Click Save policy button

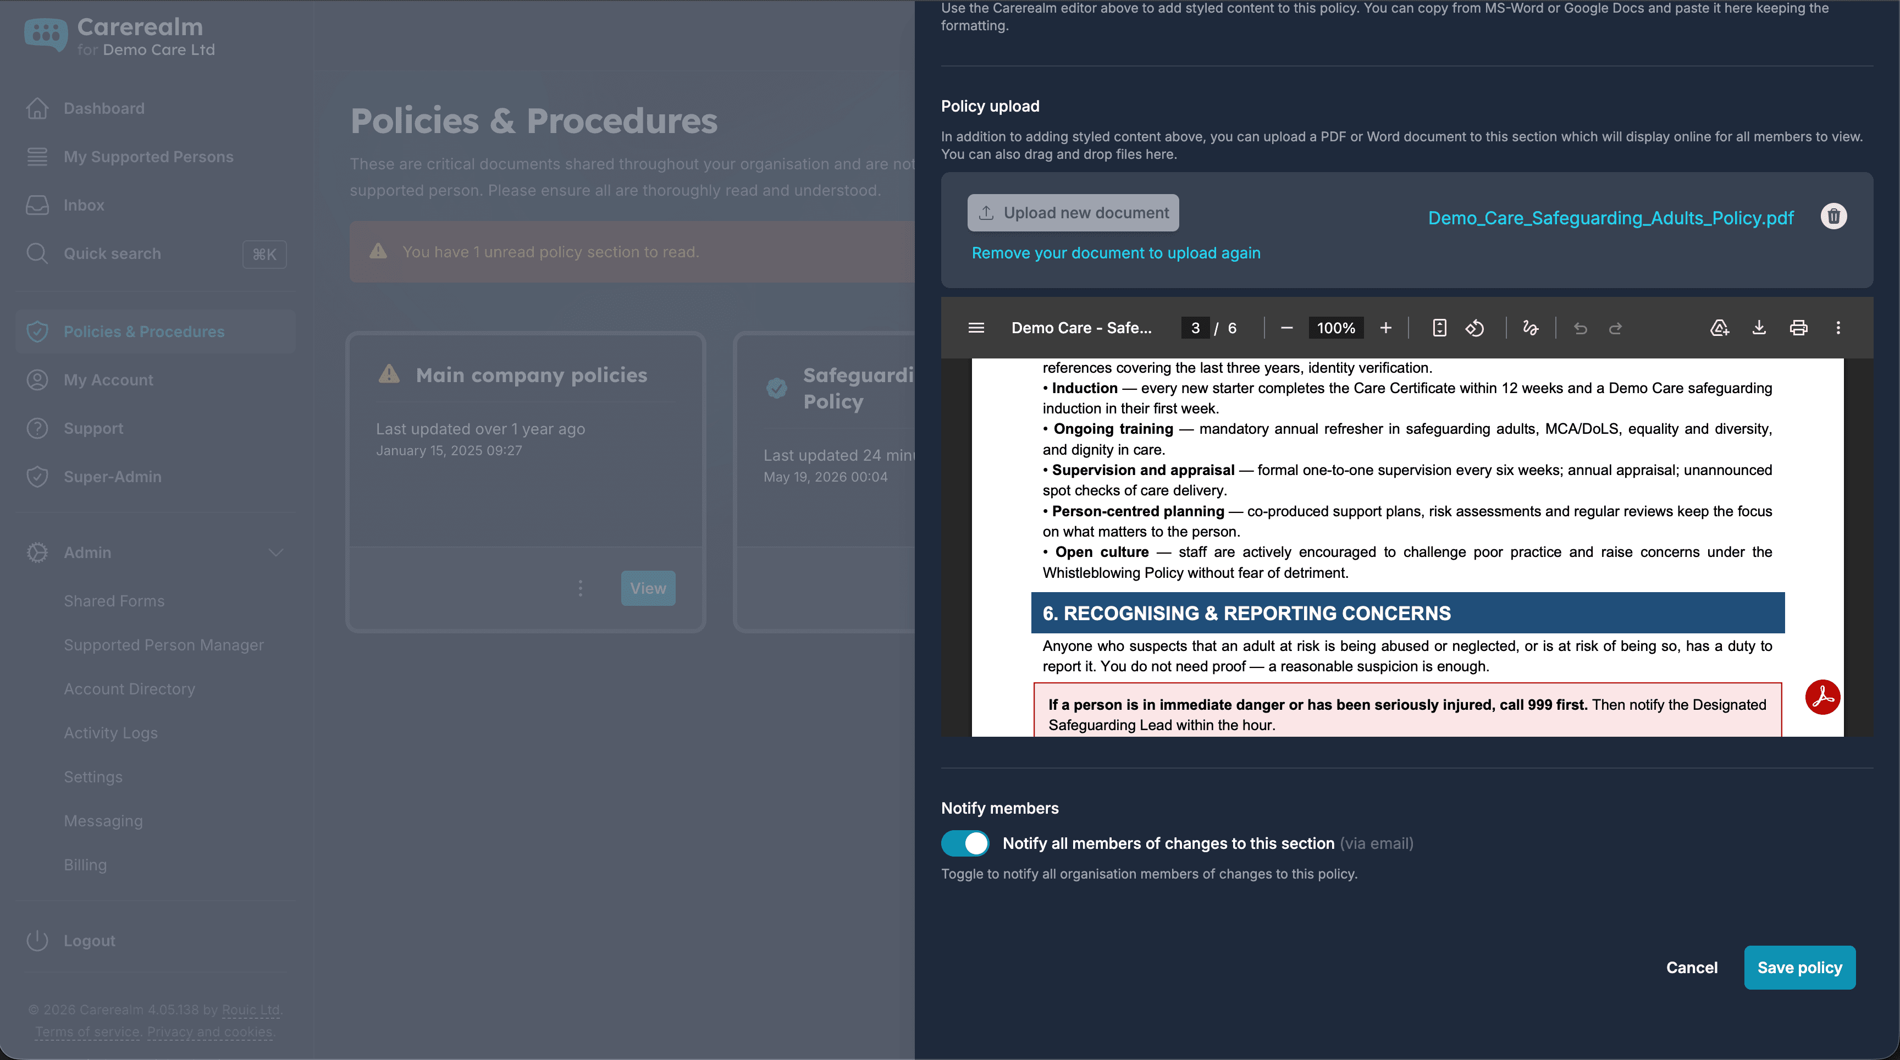click(1799, 967)
